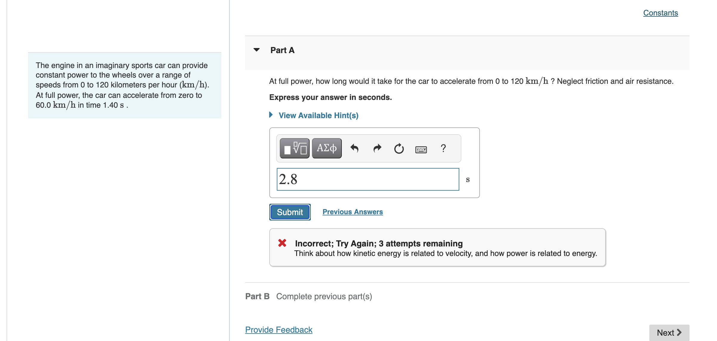
Task: Open Previous Answers link
Action: point(353,212)
